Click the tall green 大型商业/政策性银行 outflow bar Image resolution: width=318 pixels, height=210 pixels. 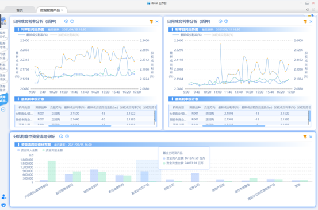[x=52, y=172]
